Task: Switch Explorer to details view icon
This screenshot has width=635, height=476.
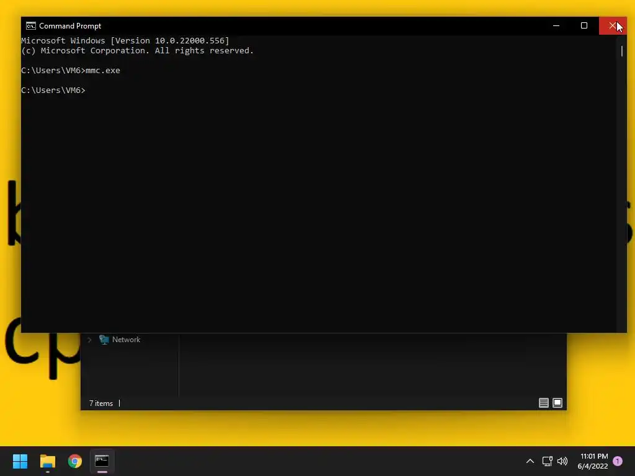Action: pyautogui.click(x=543, y=403)
